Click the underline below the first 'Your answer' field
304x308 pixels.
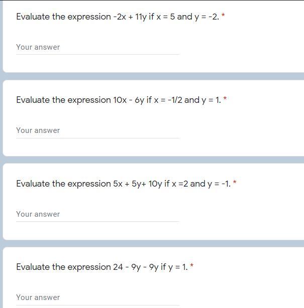(98, 54)
